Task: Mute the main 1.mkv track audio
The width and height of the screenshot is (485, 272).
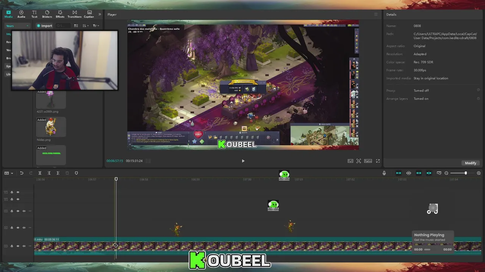Action: (x=24, y=246)
